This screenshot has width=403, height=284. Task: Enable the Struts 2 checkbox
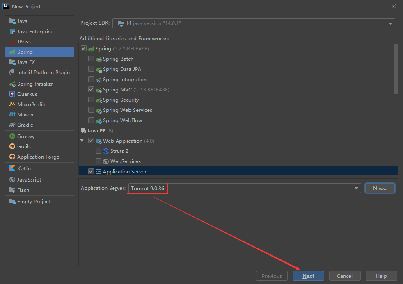click(98, 151)
